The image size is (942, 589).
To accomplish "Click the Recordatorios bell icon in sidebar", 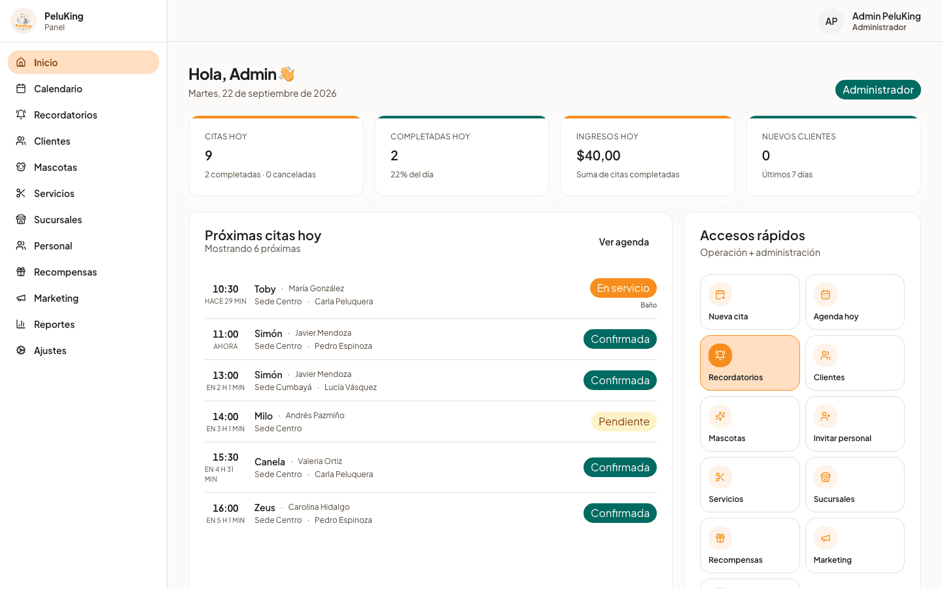I will pyautogui.click(x=21, y=115).
